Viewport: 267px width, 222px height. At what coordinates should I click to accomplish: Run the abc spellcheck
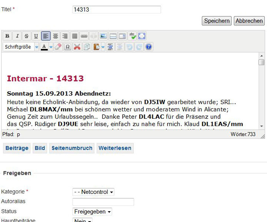click(132, 36)
